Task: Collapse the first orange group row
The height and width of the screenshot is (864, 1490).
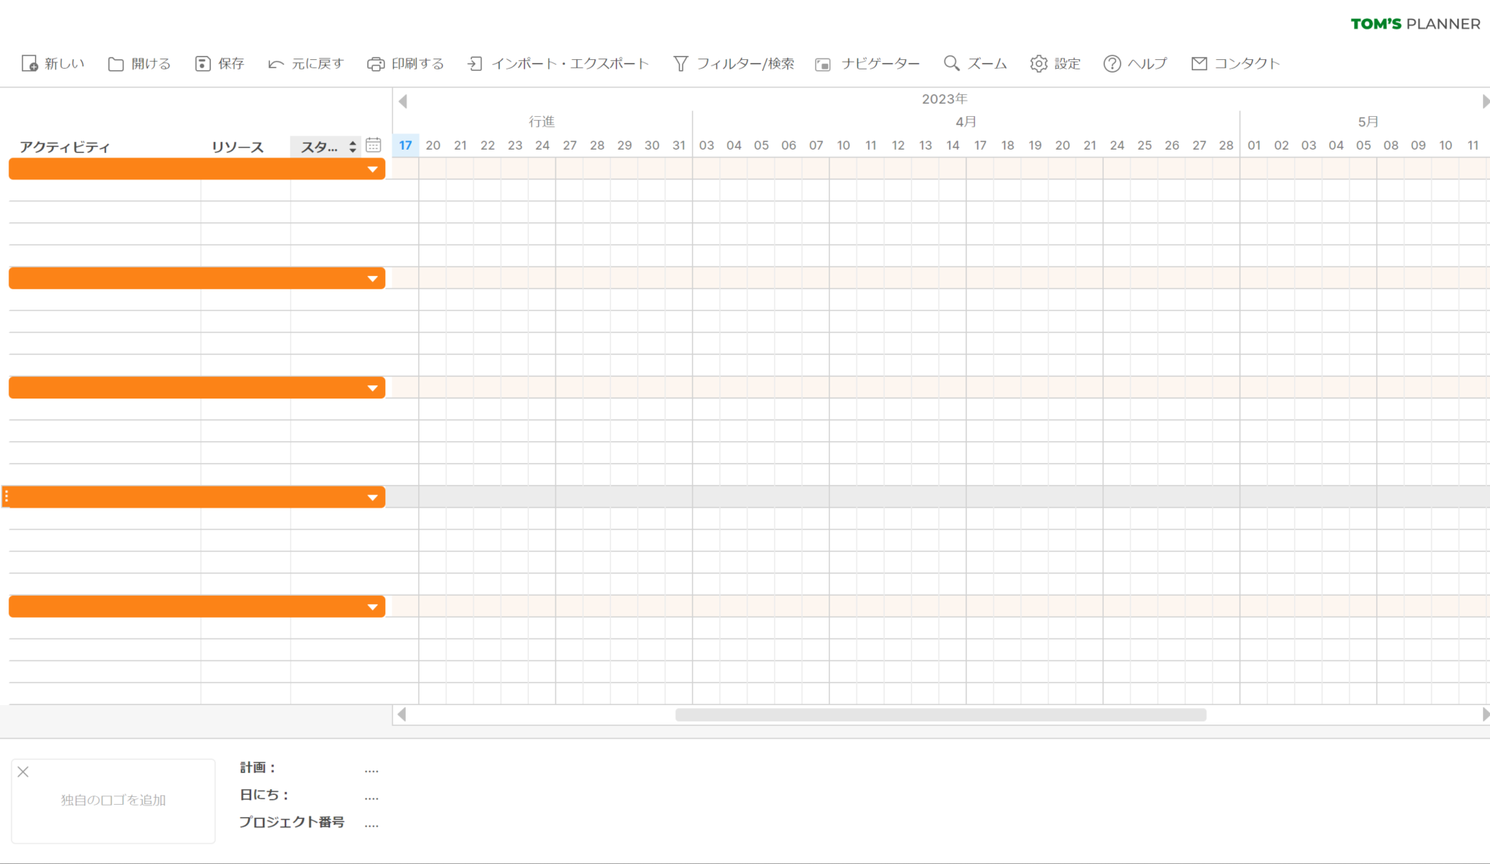Action: click(x=373, y=168)
